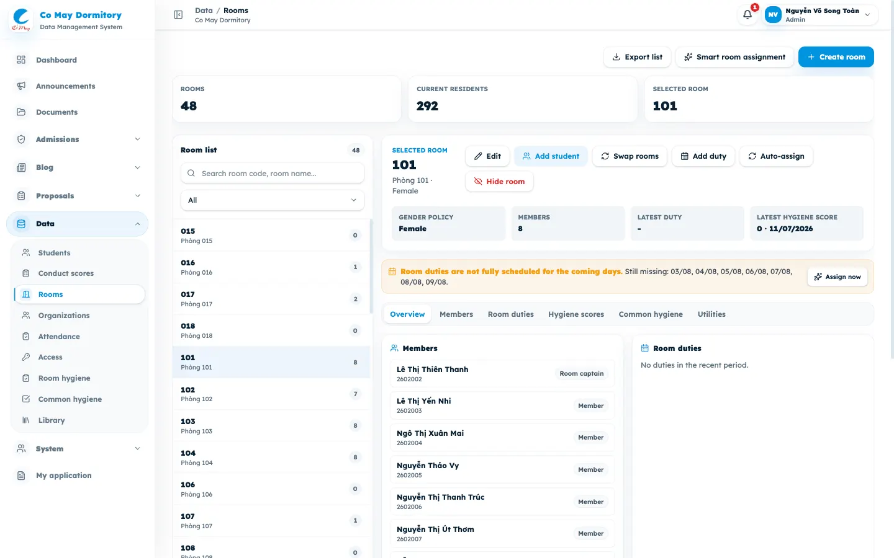Viewport: 894px width, 558px height.
Task: Select room 102 in room list
Action: point(271,394)
